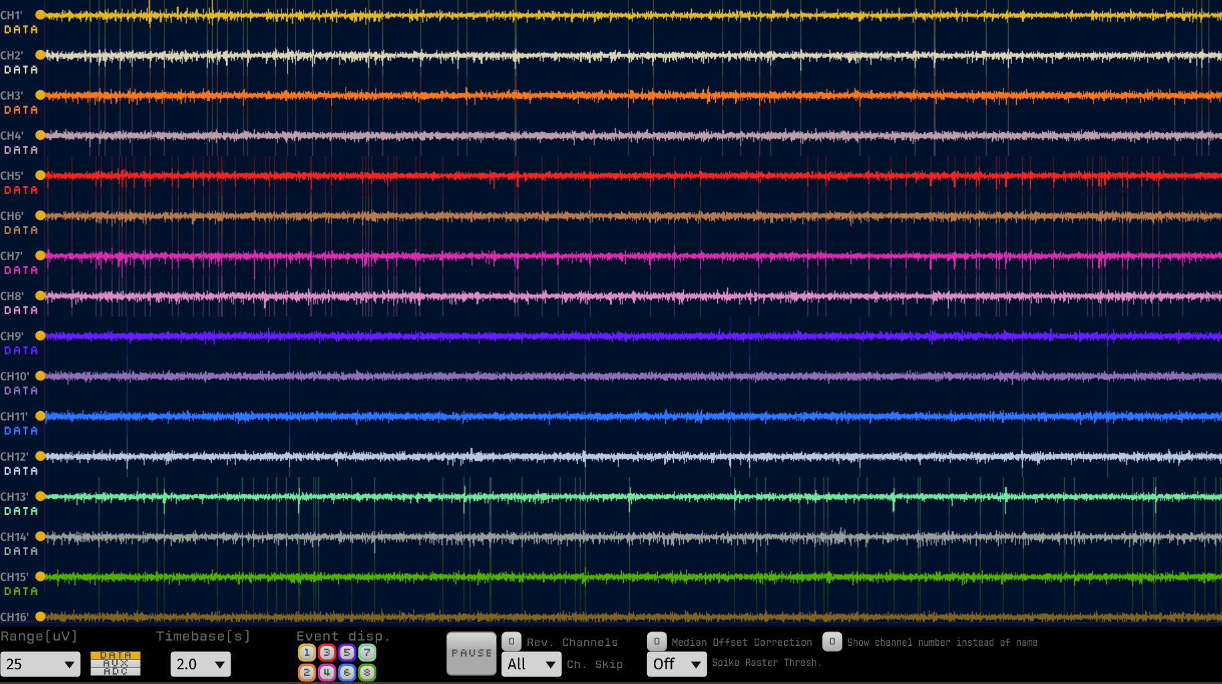Image resolution: width=1222 pixels, height=684 pixels.
Task: Click the yellow dot beside CH9'
Action: (40, 336)
